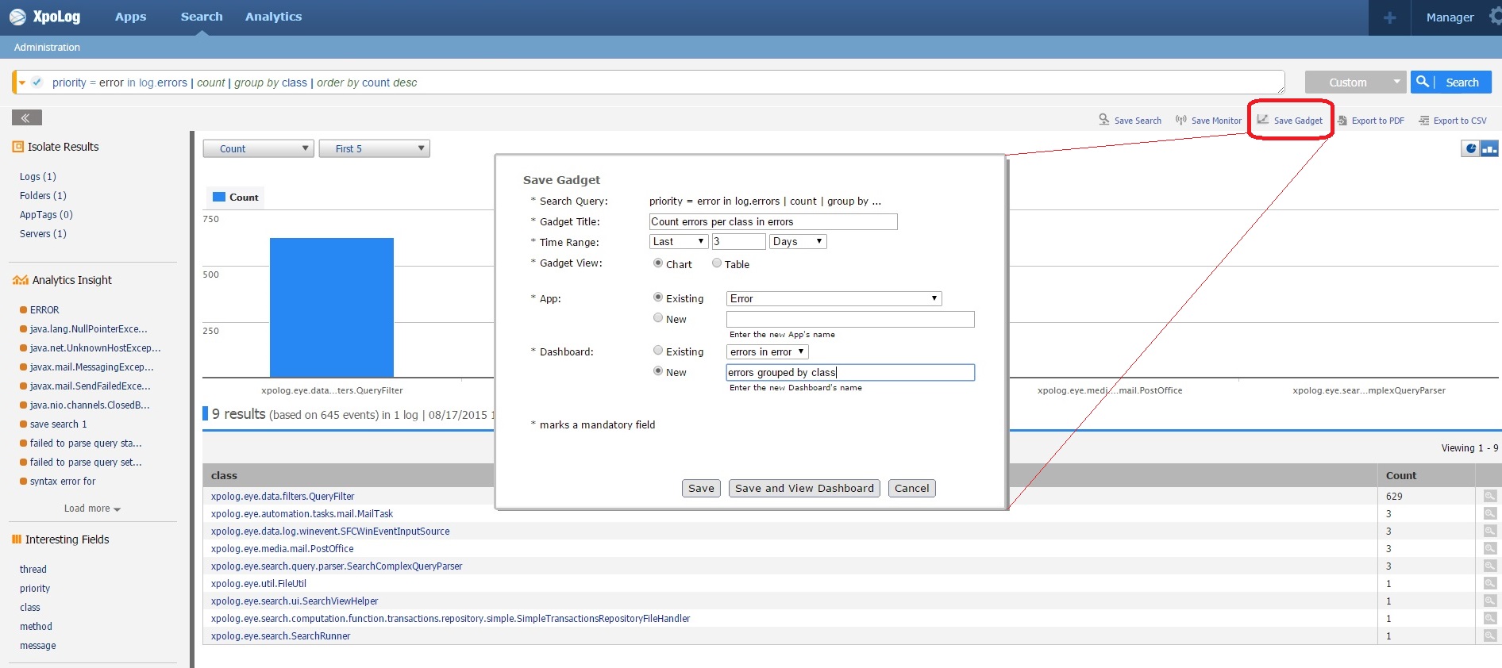Click the Gadget Title input field
1502x668 pixels.
pyautogui.click(x=772, y=221)
